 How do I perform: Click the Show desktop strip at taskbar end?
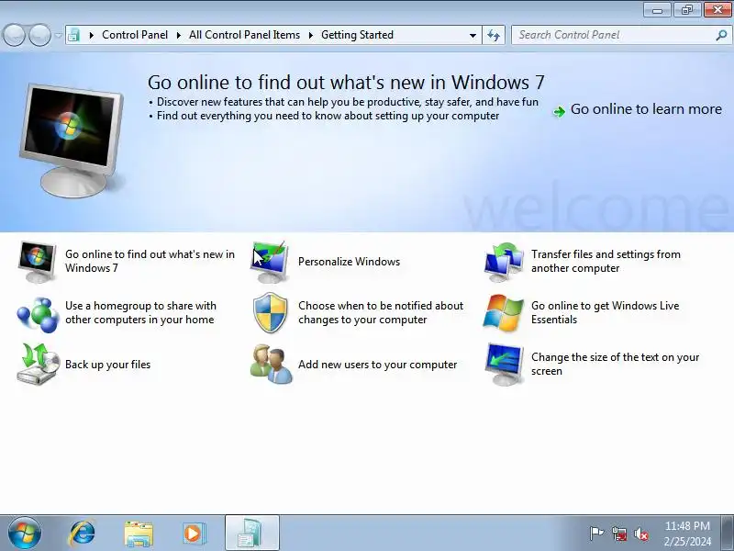728,534
